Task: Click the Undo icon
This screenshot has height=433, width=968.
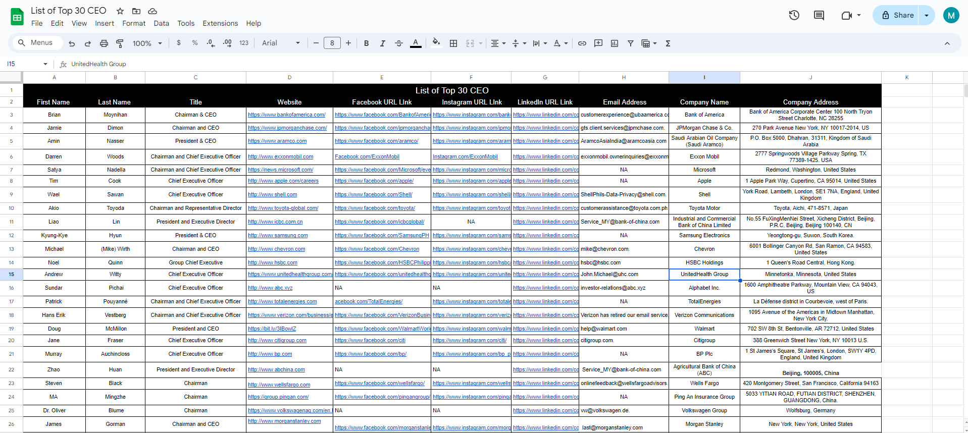Action: coord(72,43)
